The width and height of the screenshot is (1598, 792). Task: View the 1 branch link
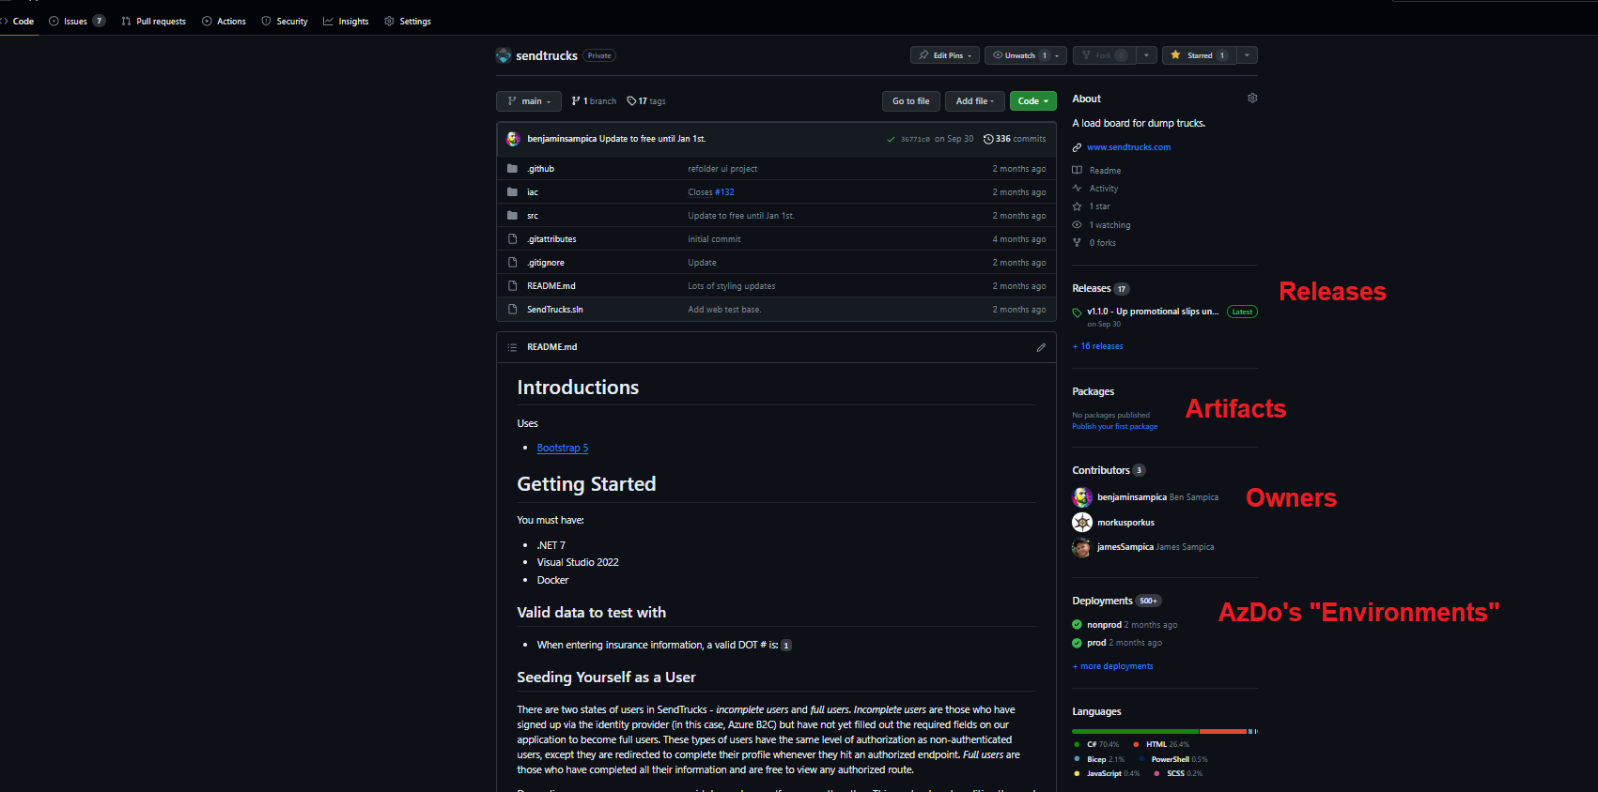[x=594, y=101]
